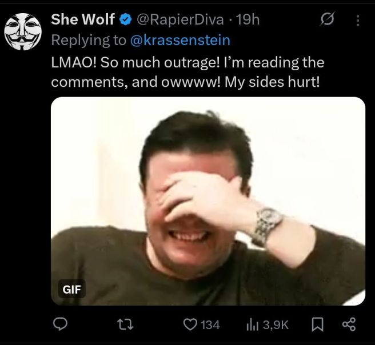
Task: Click the reply speech bubble icon
Action: (60, 324)
